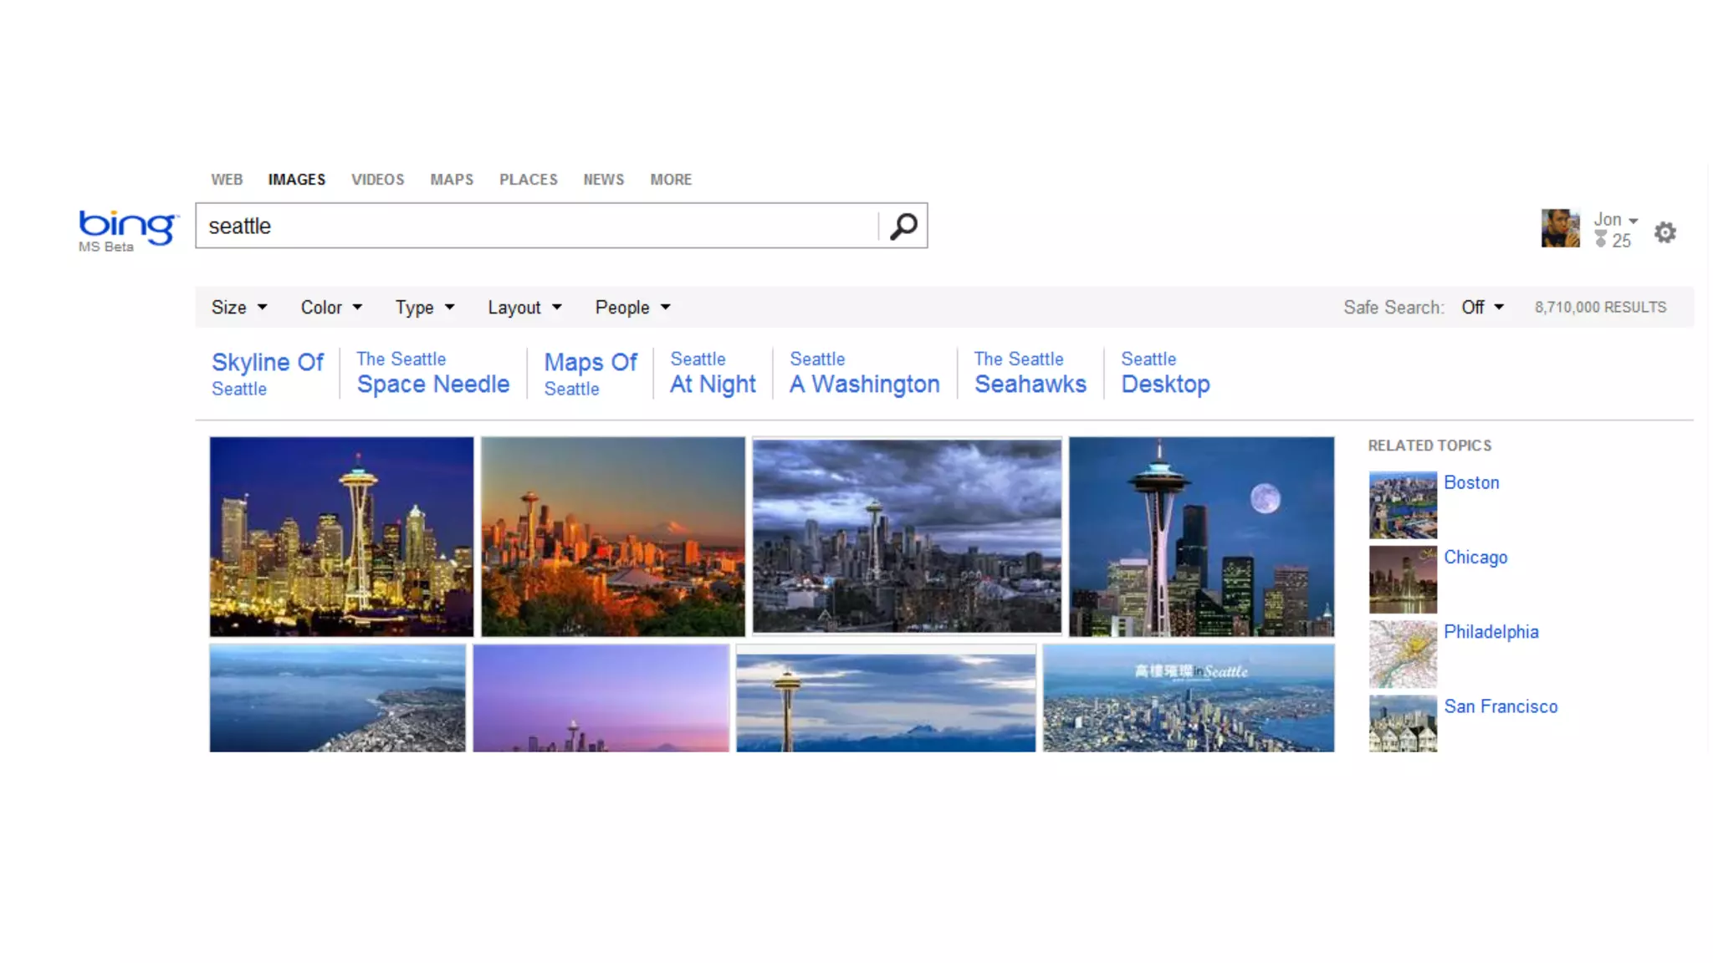Viewport: 1713px width, 963px height.
Task: Click the rewards medal icon showing 25
Action: click(1600, 240)
